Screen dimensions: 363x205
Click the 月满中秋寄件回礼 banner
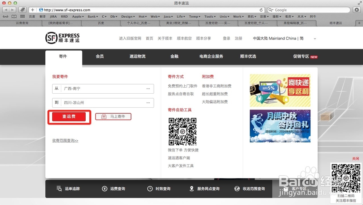point(280,126)
